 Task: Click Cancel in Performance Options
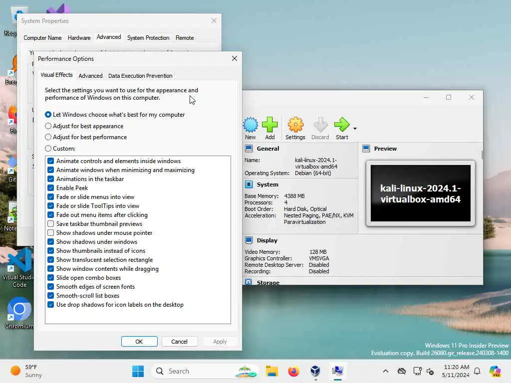179,342
